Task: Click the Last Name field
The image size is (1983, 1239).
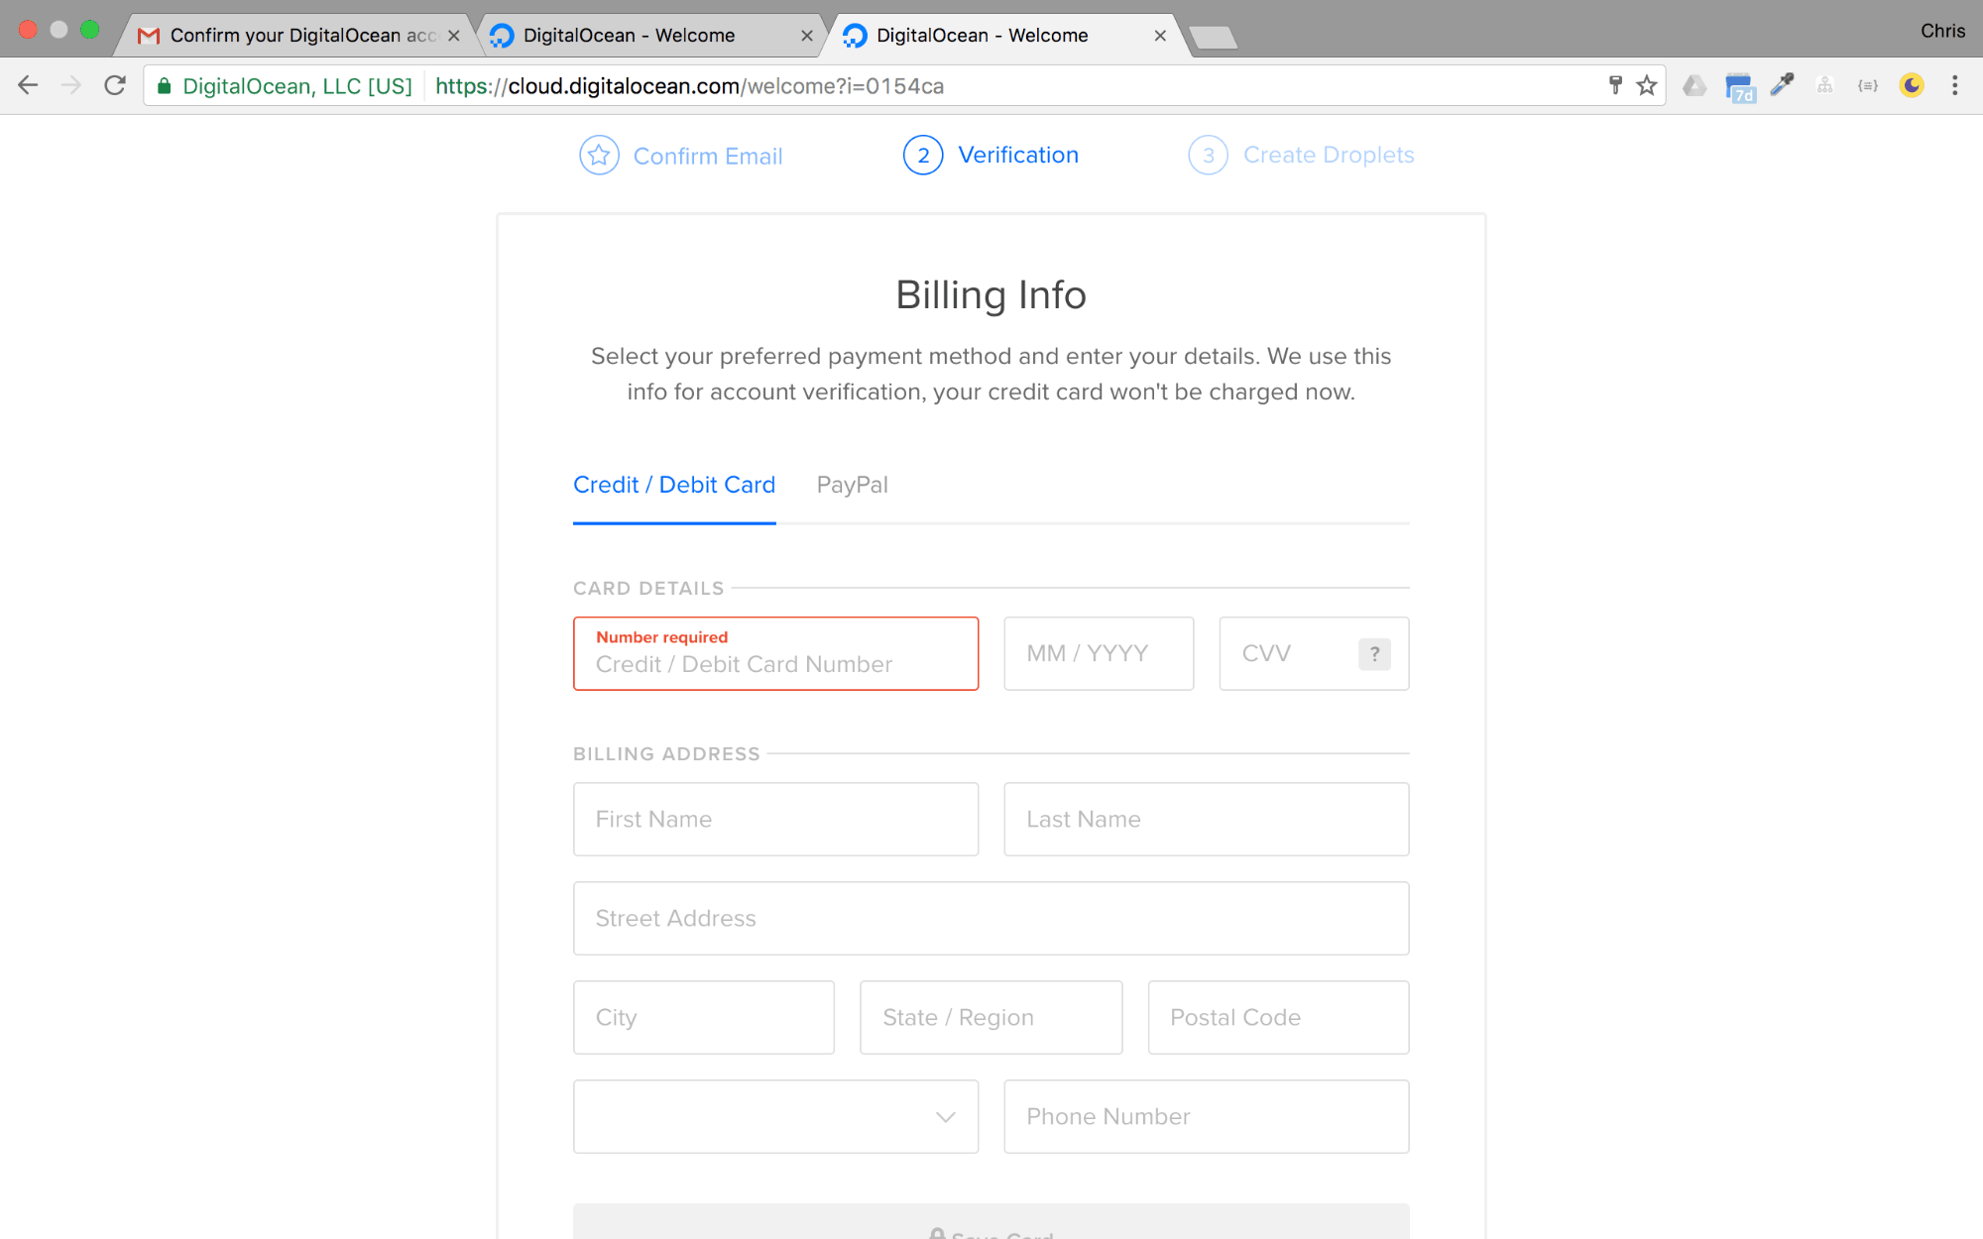Action: (1206, 820)
